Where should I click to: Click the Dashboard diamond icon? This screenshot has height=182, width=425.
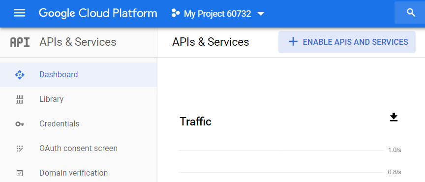pos(20,75)
